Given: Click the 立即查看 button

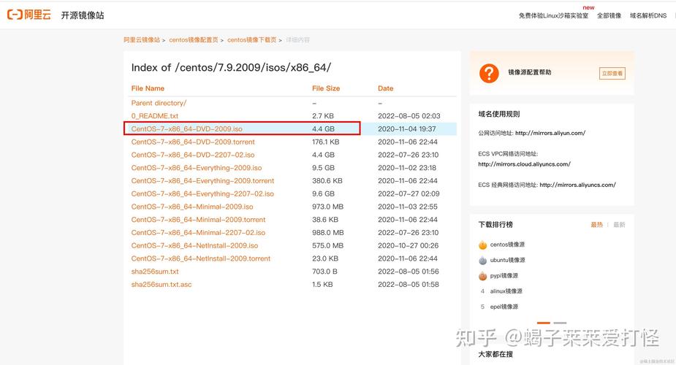Looking at the screenshot, I should (612, 73).
